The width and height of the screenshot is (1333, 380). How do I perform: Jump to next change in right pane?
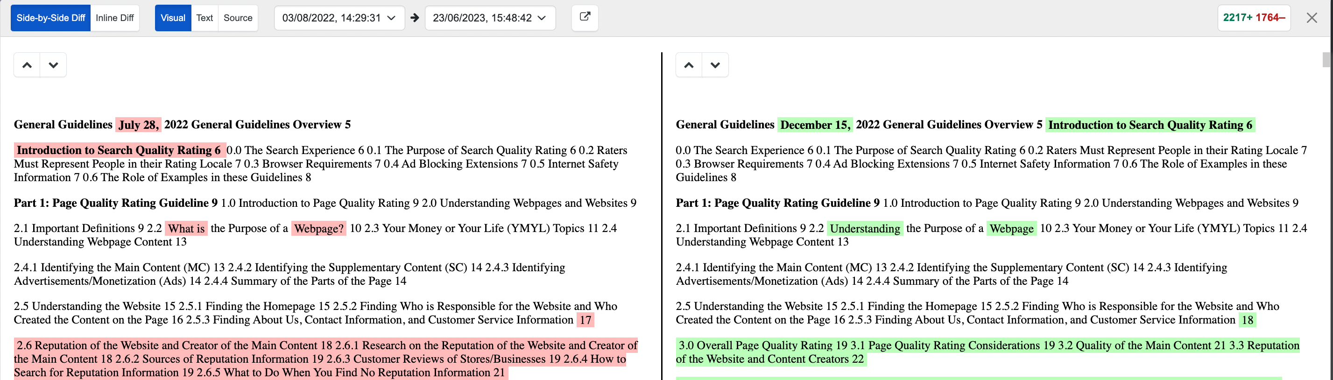pos(715,65)
